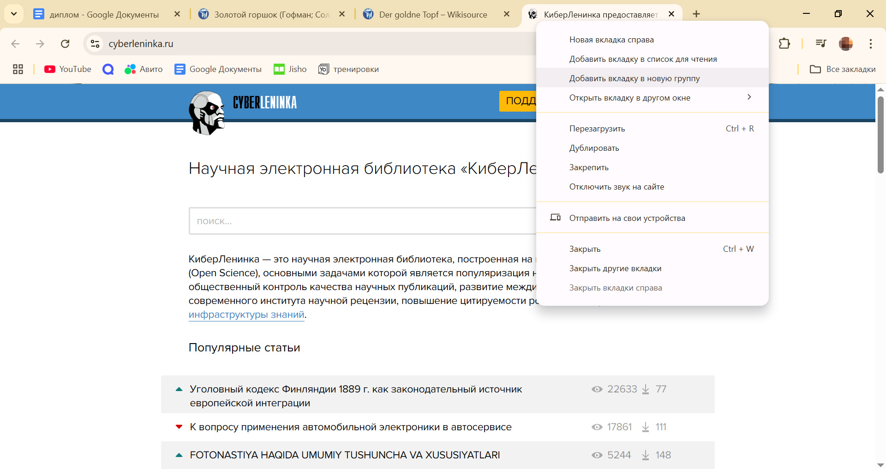The image size is (886, 469).
Task: Click the yellow ПОДД button in header
Action: click(x=518, y=101)
